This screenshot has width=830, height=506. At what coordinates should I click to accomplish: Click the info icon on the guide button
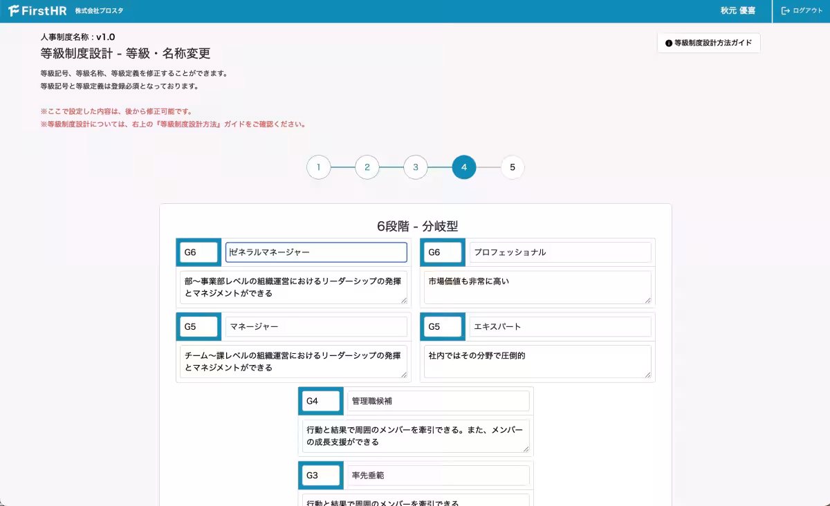pyautogui.click(x=667, y=43)
